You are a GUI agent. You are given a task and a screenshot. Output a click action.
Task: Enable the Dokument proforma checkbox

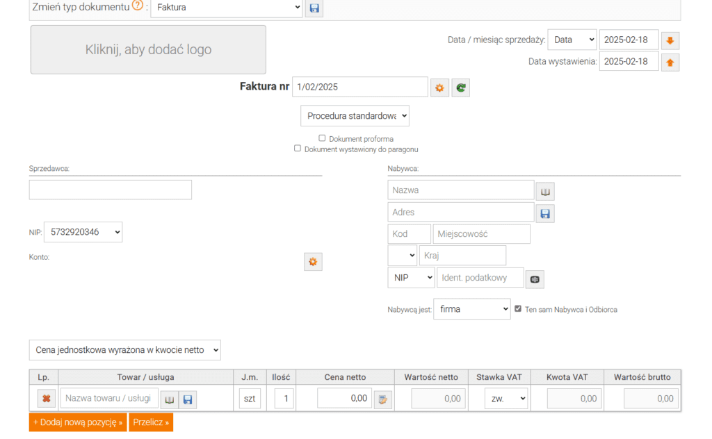point(322,138)
